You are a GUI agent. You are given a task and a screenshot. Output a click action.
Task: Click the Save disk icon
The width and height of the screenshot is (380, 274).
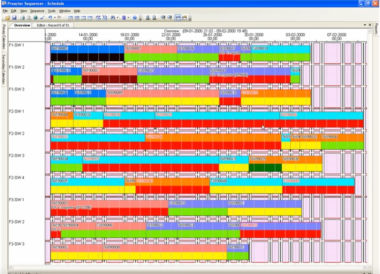[14, 18]
